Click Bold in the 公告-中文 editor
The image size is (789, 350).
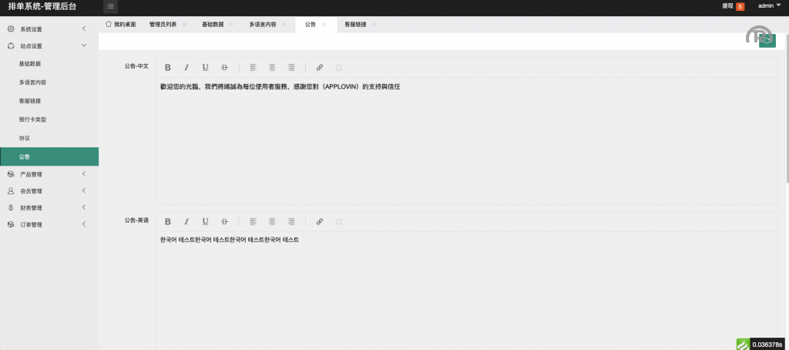coord(168,67)
